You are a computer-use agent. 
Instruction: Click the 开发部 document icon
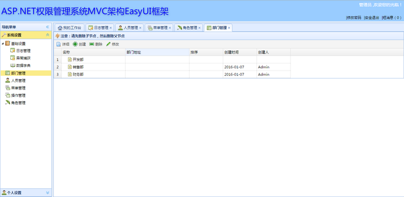coord(70,60)
